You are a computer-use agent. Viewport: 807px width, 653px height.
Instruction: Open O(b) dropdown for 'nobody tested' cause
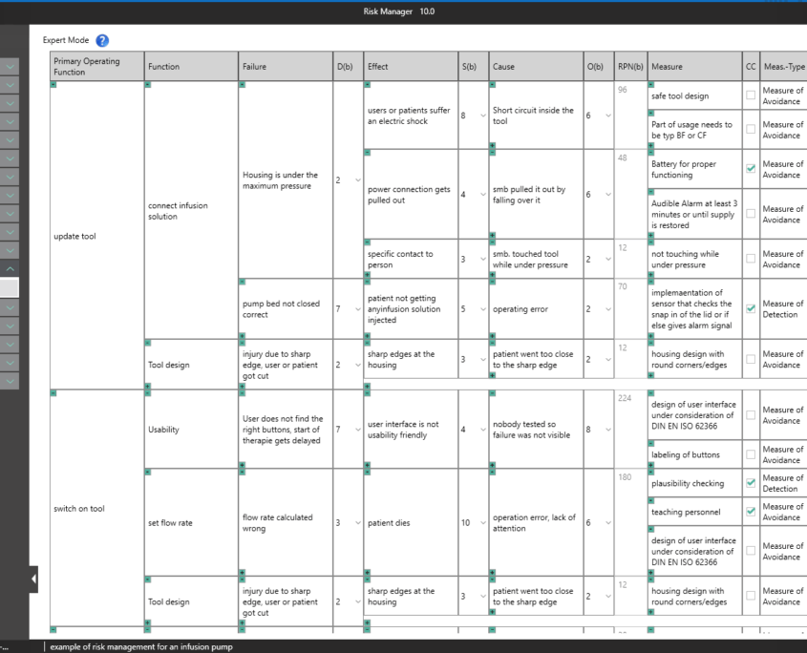[608, 430]
